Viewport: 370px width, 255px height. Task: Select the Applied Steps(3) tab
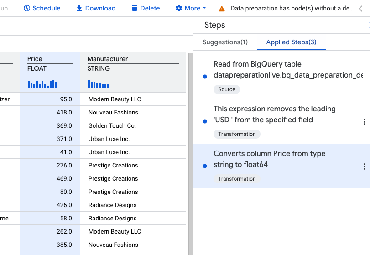(x=291, y=42)
